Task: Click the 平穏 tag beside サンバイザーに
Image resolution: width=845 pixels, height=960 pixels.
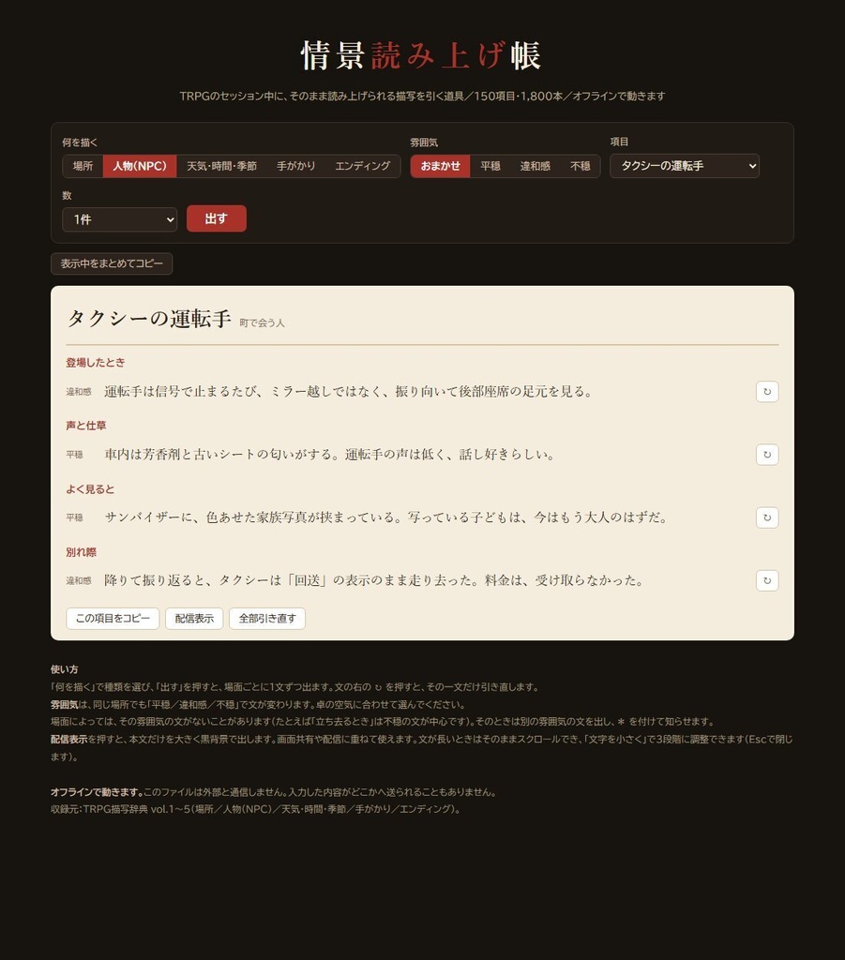Action: [74, 517]
